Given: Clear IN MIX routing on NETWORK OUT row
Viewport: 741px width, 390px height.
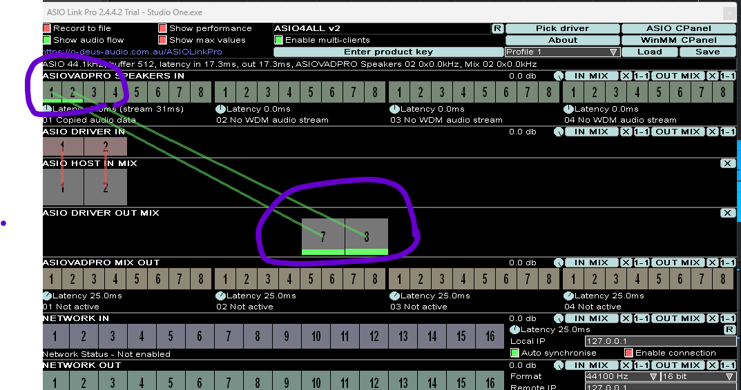Looking at the screenshot, I should [x=626, y=365].
